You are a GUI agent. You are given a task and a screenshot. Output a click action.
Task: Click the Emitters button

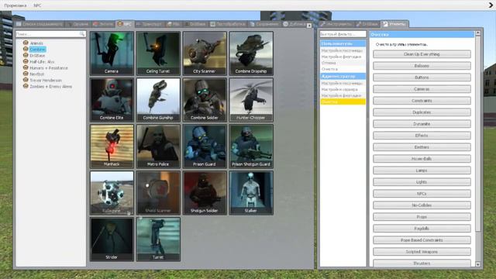click(422, 147)
